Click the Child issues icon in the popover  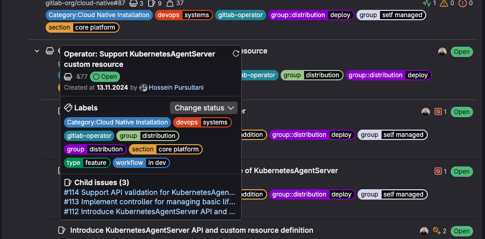68,182
